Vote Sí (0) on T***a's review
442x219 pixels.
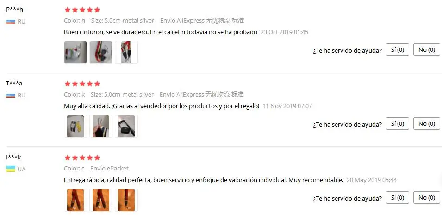pos(398,123)
